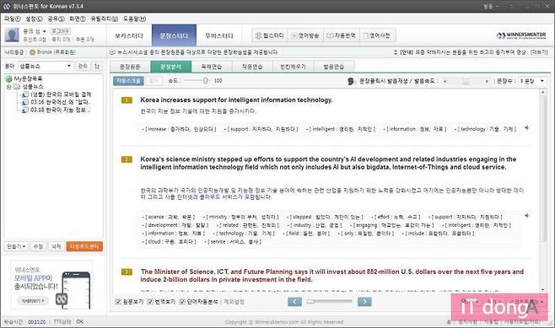Viewport: 555px width, 328px height.
Task: Open the 공유 menu
Action: pyautogui.click(x=56, y=19)
